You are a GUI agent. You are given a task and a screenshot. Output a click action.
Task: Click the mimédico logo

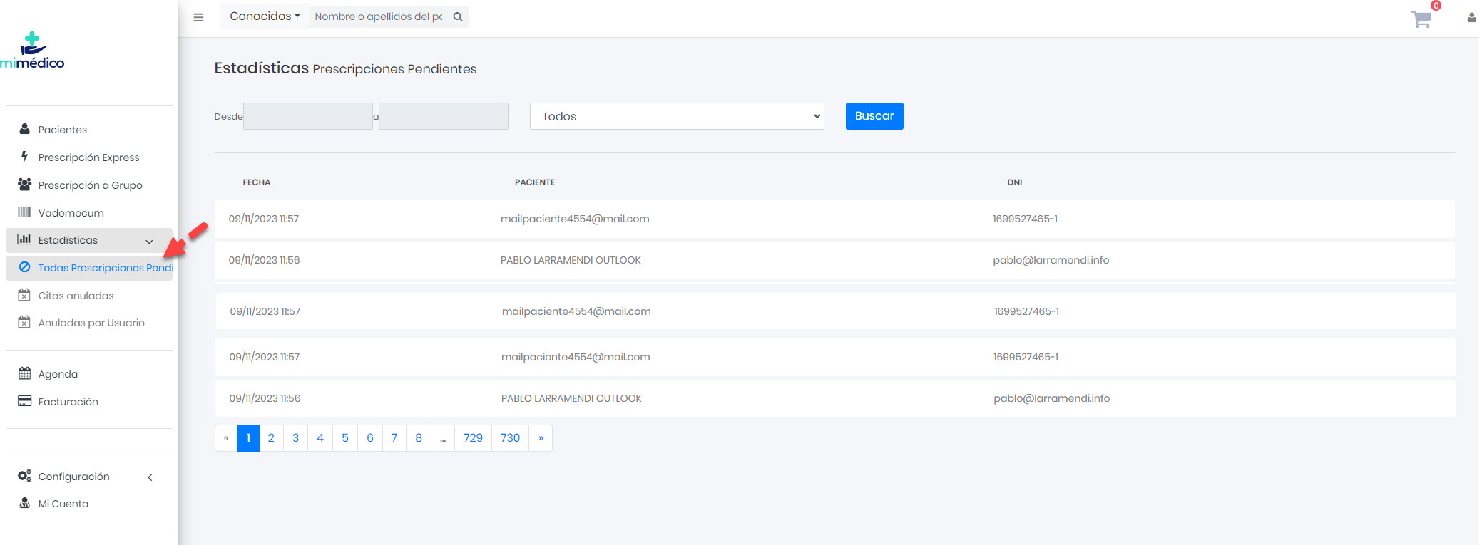pyautogui.click(x=33, y=51)
